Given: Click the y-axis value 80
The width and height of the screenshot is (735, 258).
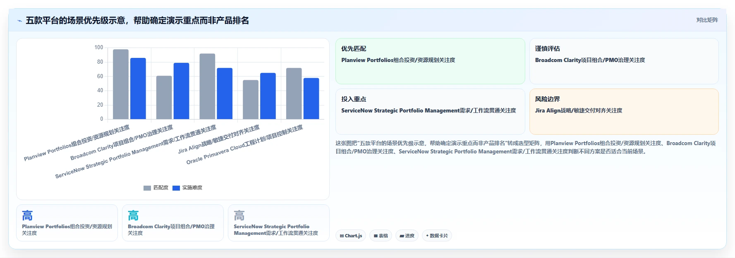Looking at the screenshot, I should (100, 62).
